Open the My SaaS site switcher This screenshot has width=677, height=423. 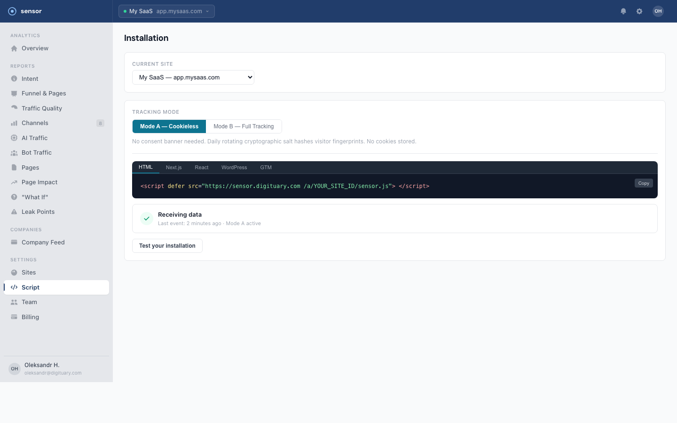166,11
